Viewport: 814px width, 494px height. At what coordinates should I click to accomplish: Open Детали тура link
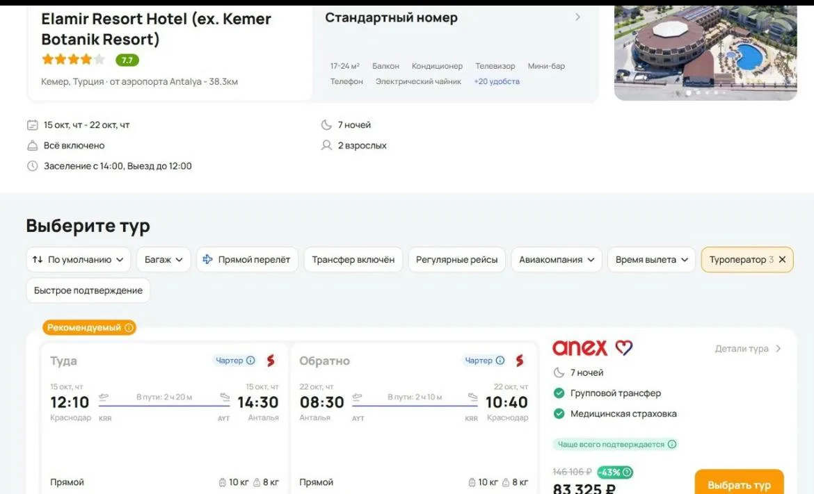[747, 349]
